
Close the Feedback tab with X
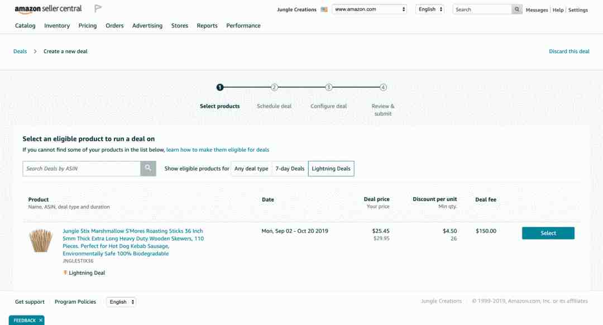pyautogui.click(x=41, y=321)
